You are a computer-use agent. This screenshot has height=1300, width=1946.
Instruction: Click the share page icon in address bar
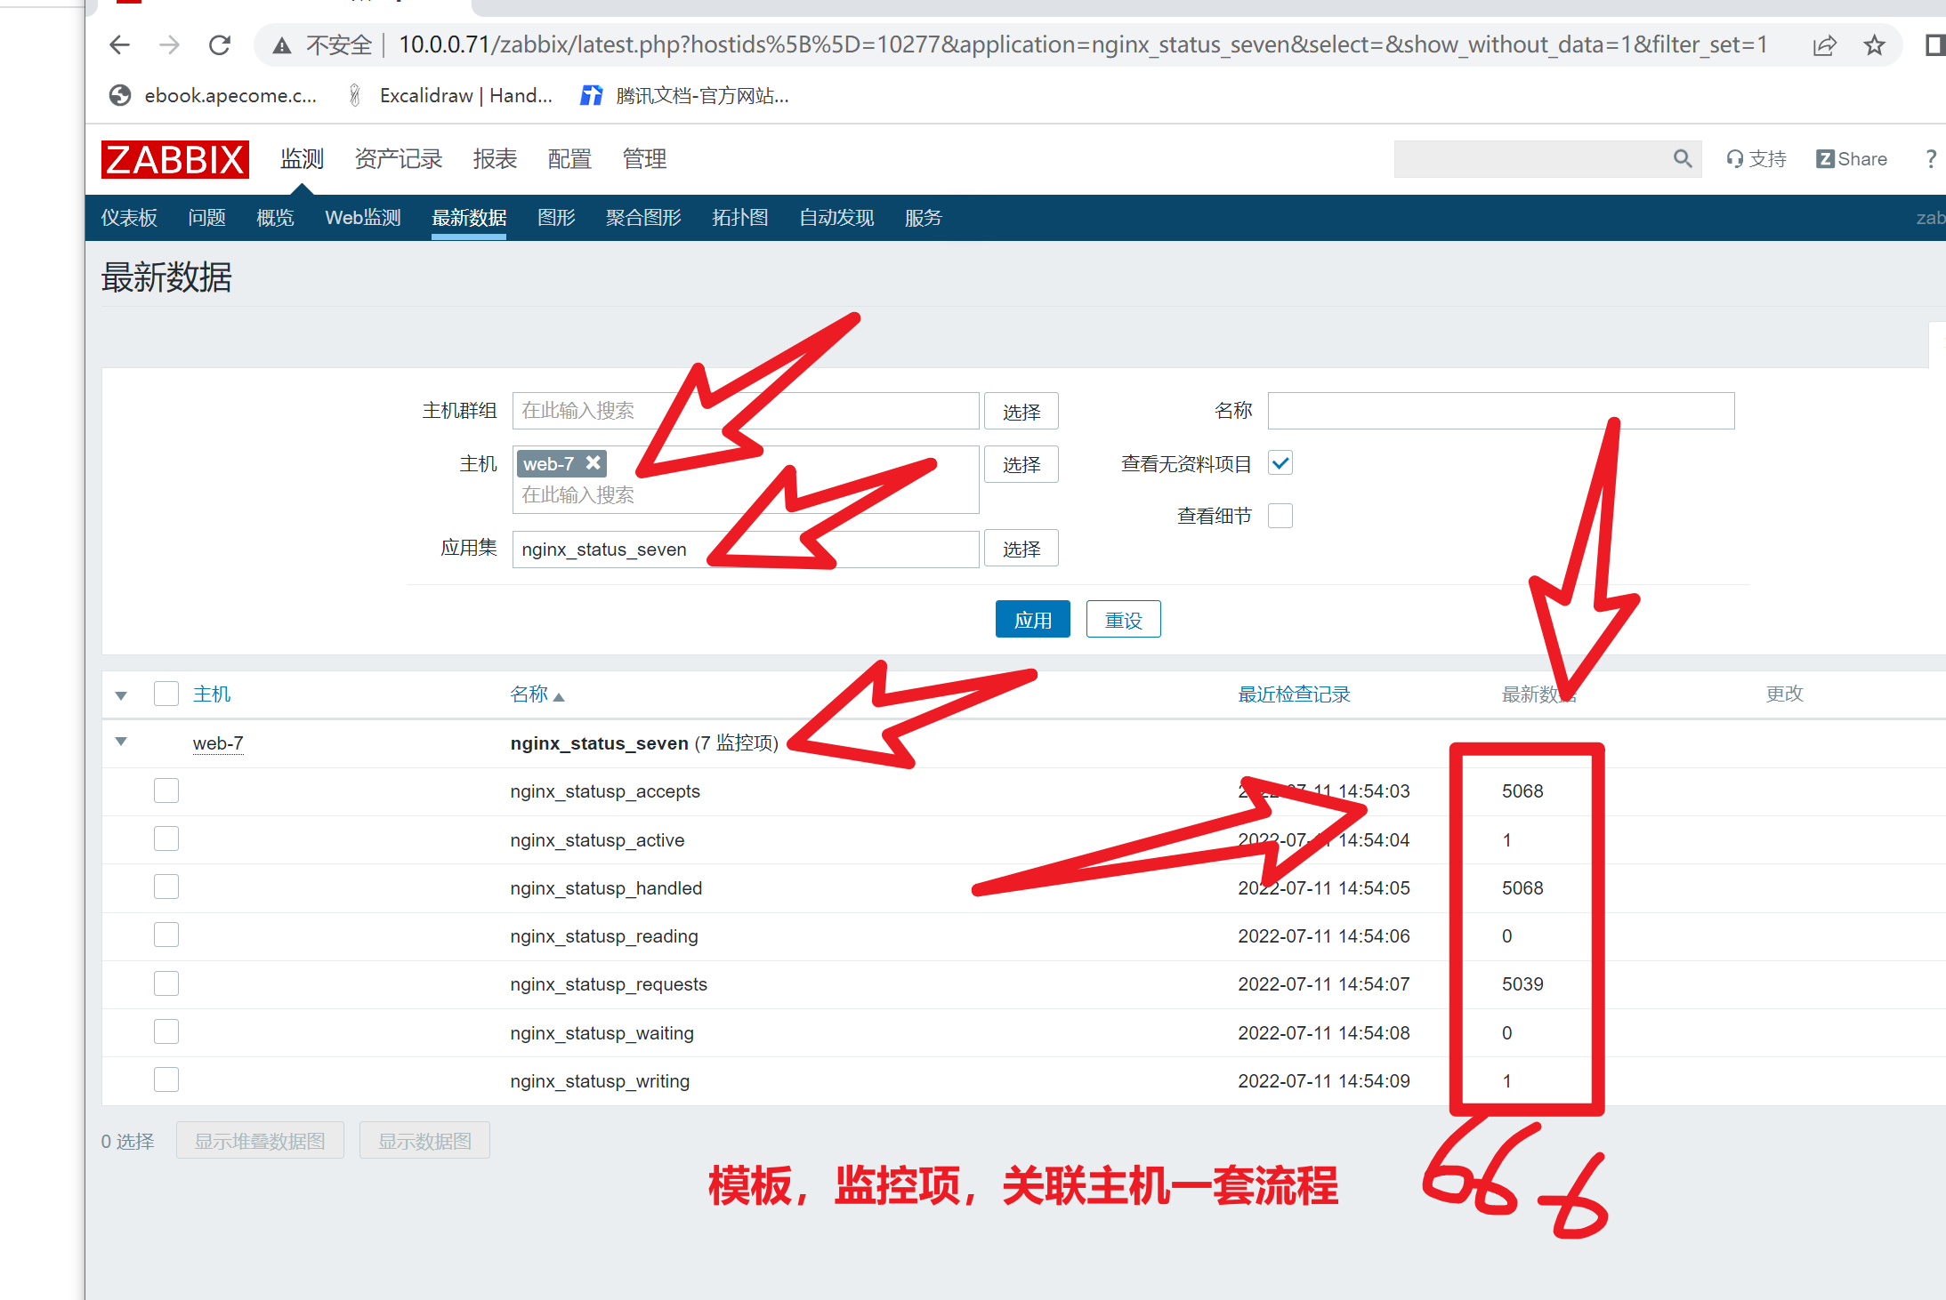[1824, 45]
